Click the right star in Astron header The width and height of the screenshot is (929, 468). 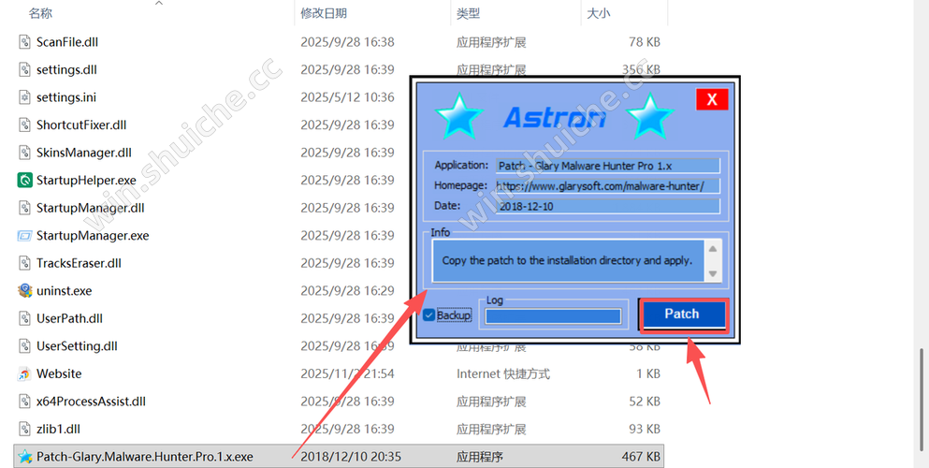coord(649,117)
